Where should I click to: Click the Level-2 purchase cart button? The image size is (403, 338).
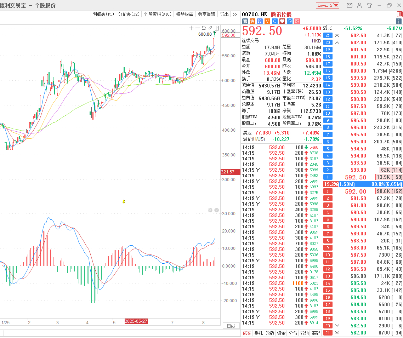(328, 5)
